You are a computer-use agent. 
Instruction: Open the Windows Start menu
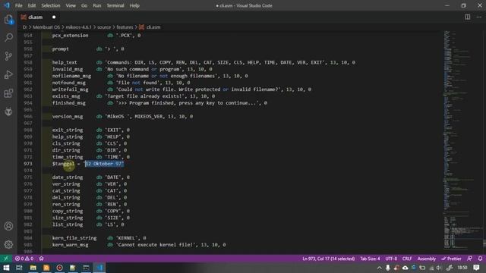coord(6,268)
